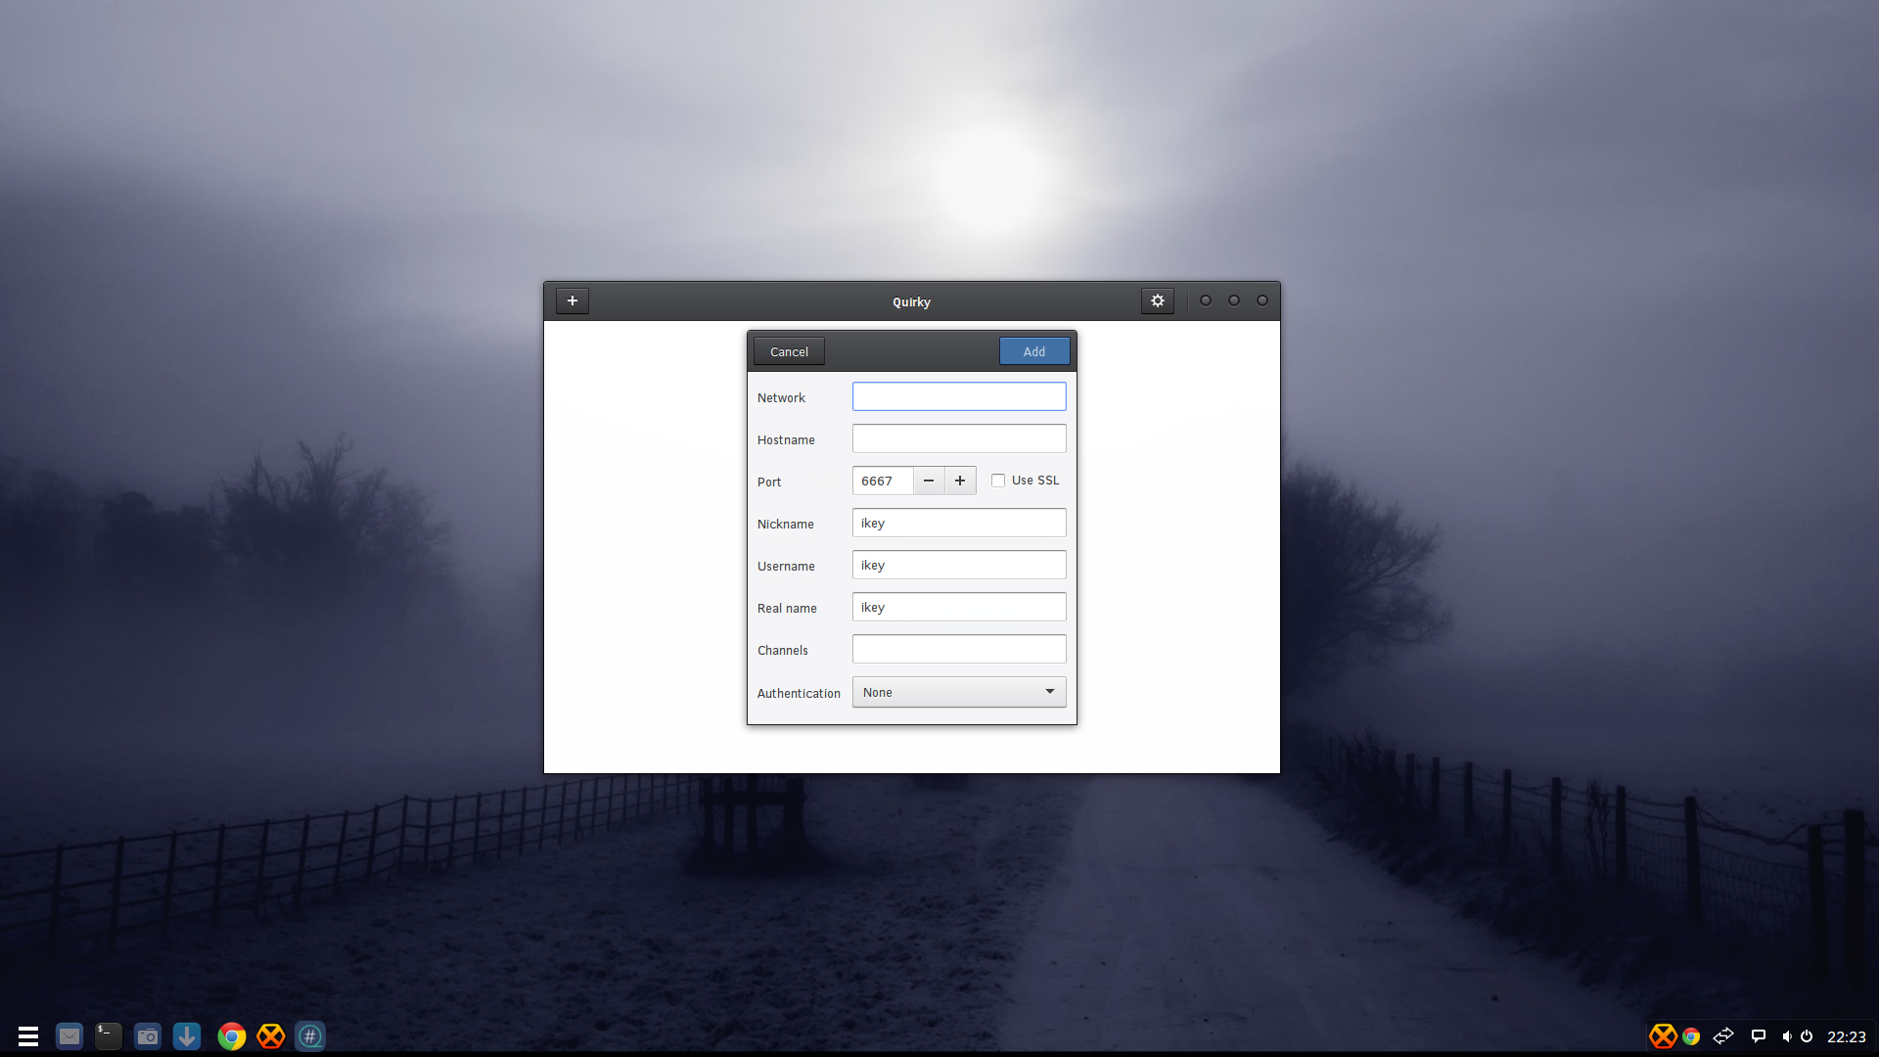Open the panel main menu (hamburger icon)
The height and width of the screenshot is (1057, 1879).
[x=28, y=1036]
